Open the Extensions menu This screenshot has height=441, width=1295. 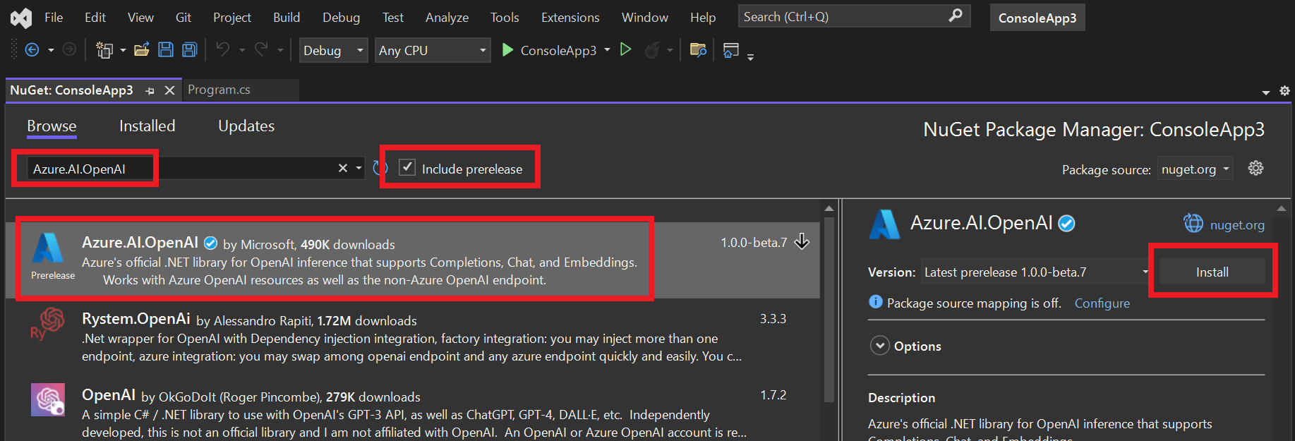click(x=570, y=18)
